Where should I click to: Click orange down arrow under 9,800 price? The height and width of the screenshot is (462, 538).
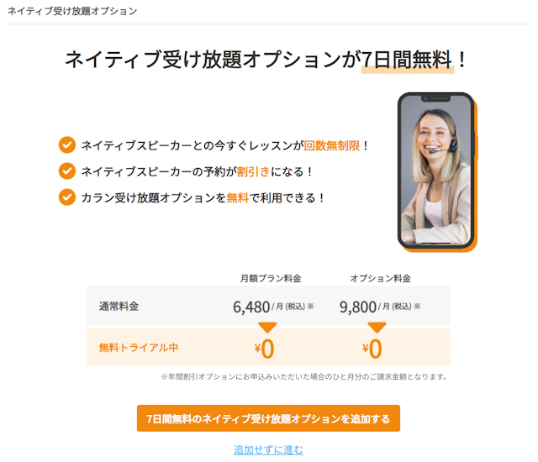377,328
